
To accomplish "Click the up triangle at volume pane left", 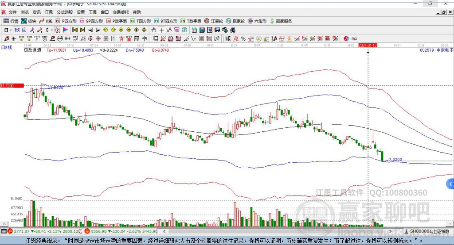I will tap(4, 224).
